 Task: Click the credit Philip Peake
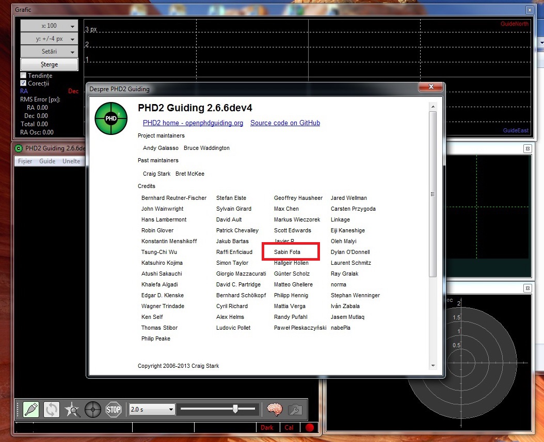156,338
